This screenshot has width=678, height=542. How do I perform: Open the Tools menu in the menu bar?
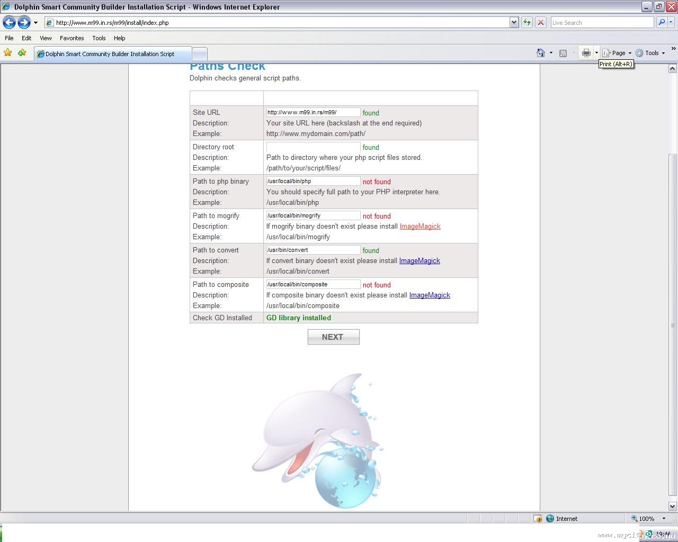pyautogui.click(x=99, y=38)
